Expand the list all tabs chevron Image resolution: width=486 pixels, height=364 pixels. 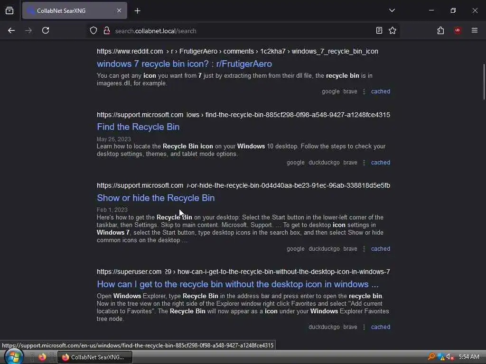click(x=392, y=10)
